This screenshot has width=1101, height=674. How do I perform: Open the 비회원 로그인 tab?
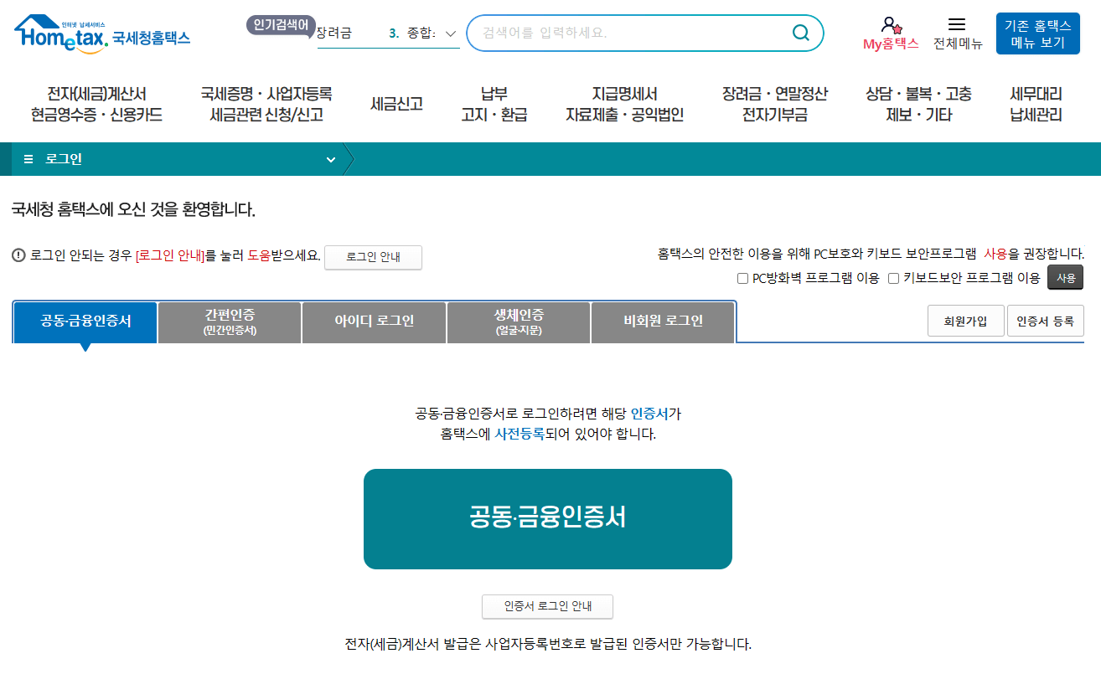[x=663, y=322]
